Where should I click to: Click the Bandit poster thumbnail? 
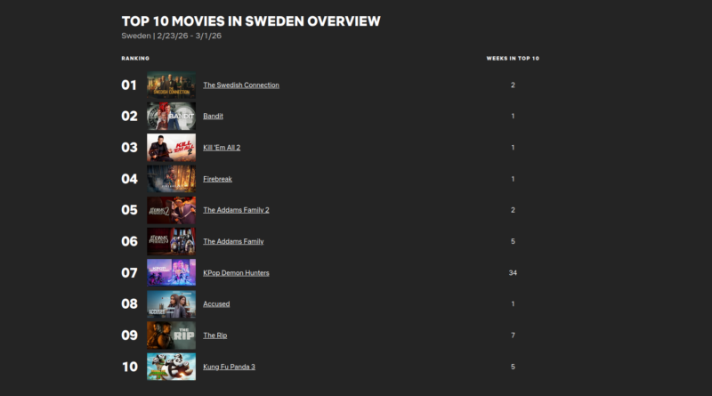click(x=171, y=117)
